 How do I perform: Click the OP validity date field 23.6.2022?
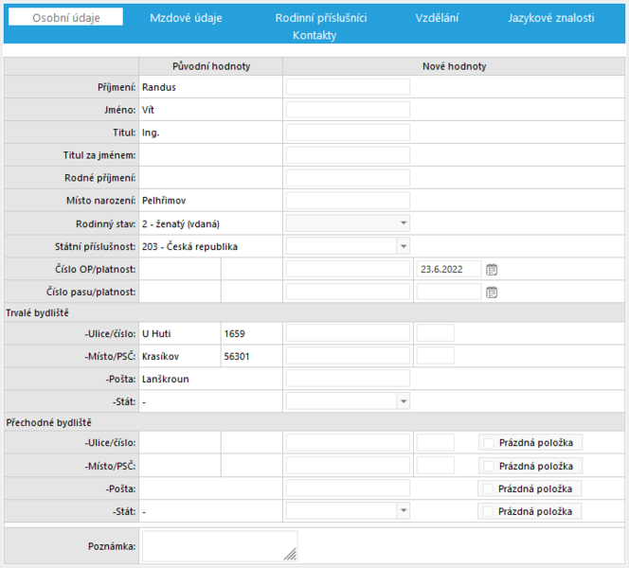tap(449, 269)
